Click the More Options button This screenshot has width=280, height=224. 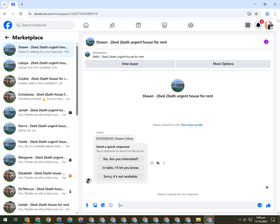point(223,64)
